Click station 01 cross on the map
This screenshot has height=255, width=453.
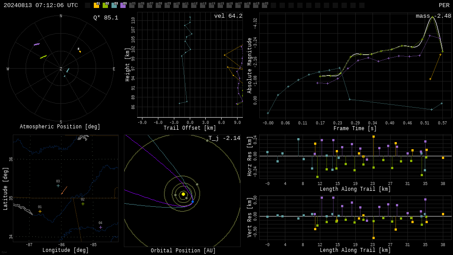coord(40,211)
